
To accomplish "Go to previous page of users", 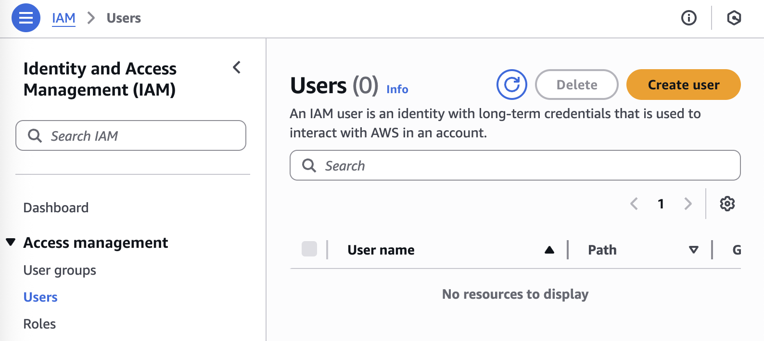I will [634, 204].
